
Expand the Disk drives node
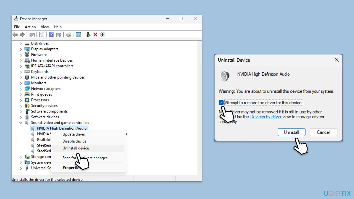pyautogui.click(x=21, y=43)
